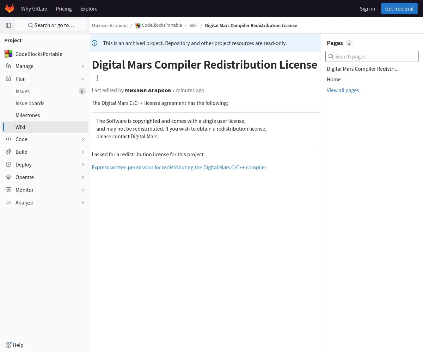Viewport: 423px width, 352px height.
Task: Click View all pages link
Action: (343, 90)
